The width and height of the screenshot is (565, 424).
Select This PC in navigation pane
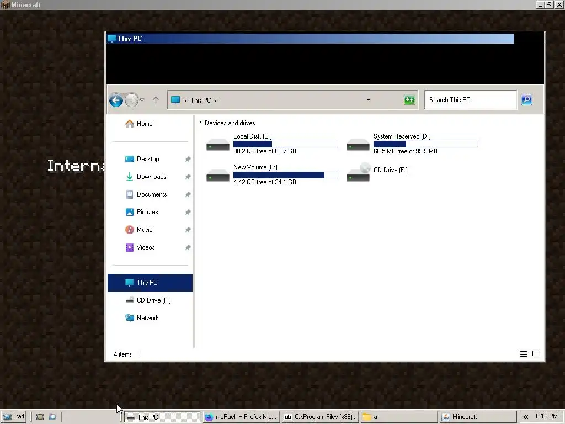150,283
